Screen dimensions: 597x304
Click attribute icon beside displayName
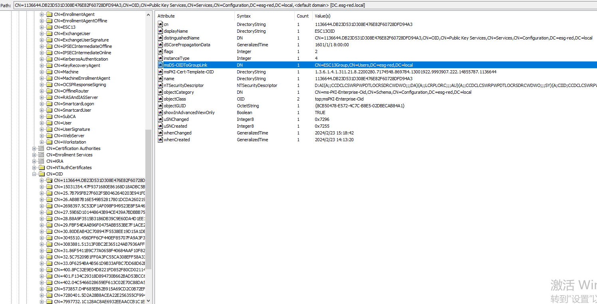click(160, 31)
